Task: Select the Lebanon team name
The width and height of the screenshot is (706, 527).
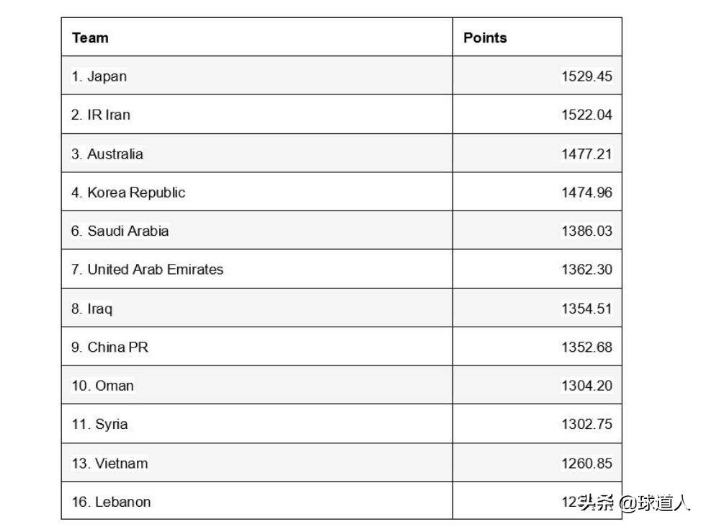Action: 111,502
